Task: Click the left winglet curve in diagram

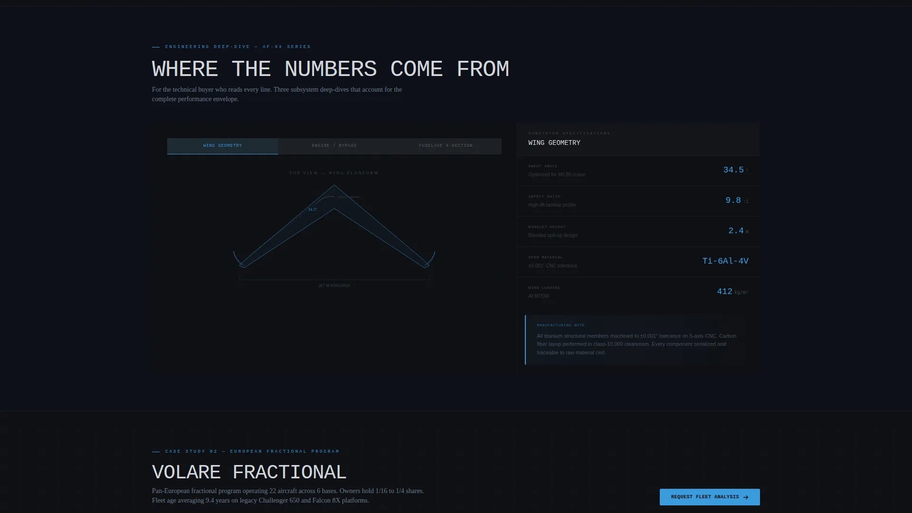Action: pos(237,259)
